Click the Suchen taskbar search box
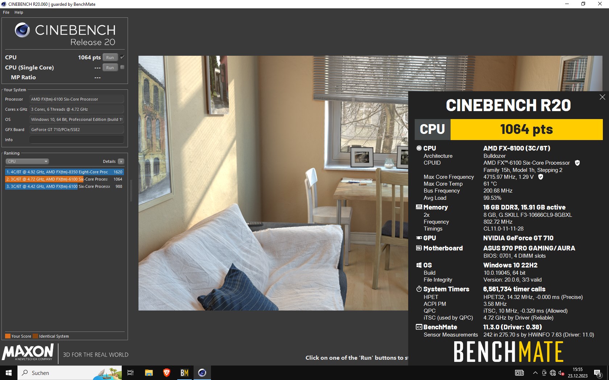 [70, 373]
